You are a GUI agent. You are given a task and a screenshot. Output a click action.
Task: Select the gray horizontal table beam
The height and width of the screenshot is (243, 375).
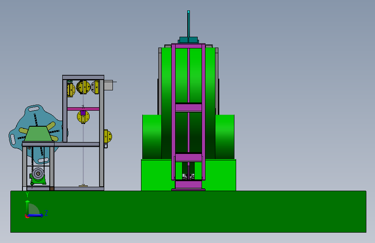coord(61,144)
